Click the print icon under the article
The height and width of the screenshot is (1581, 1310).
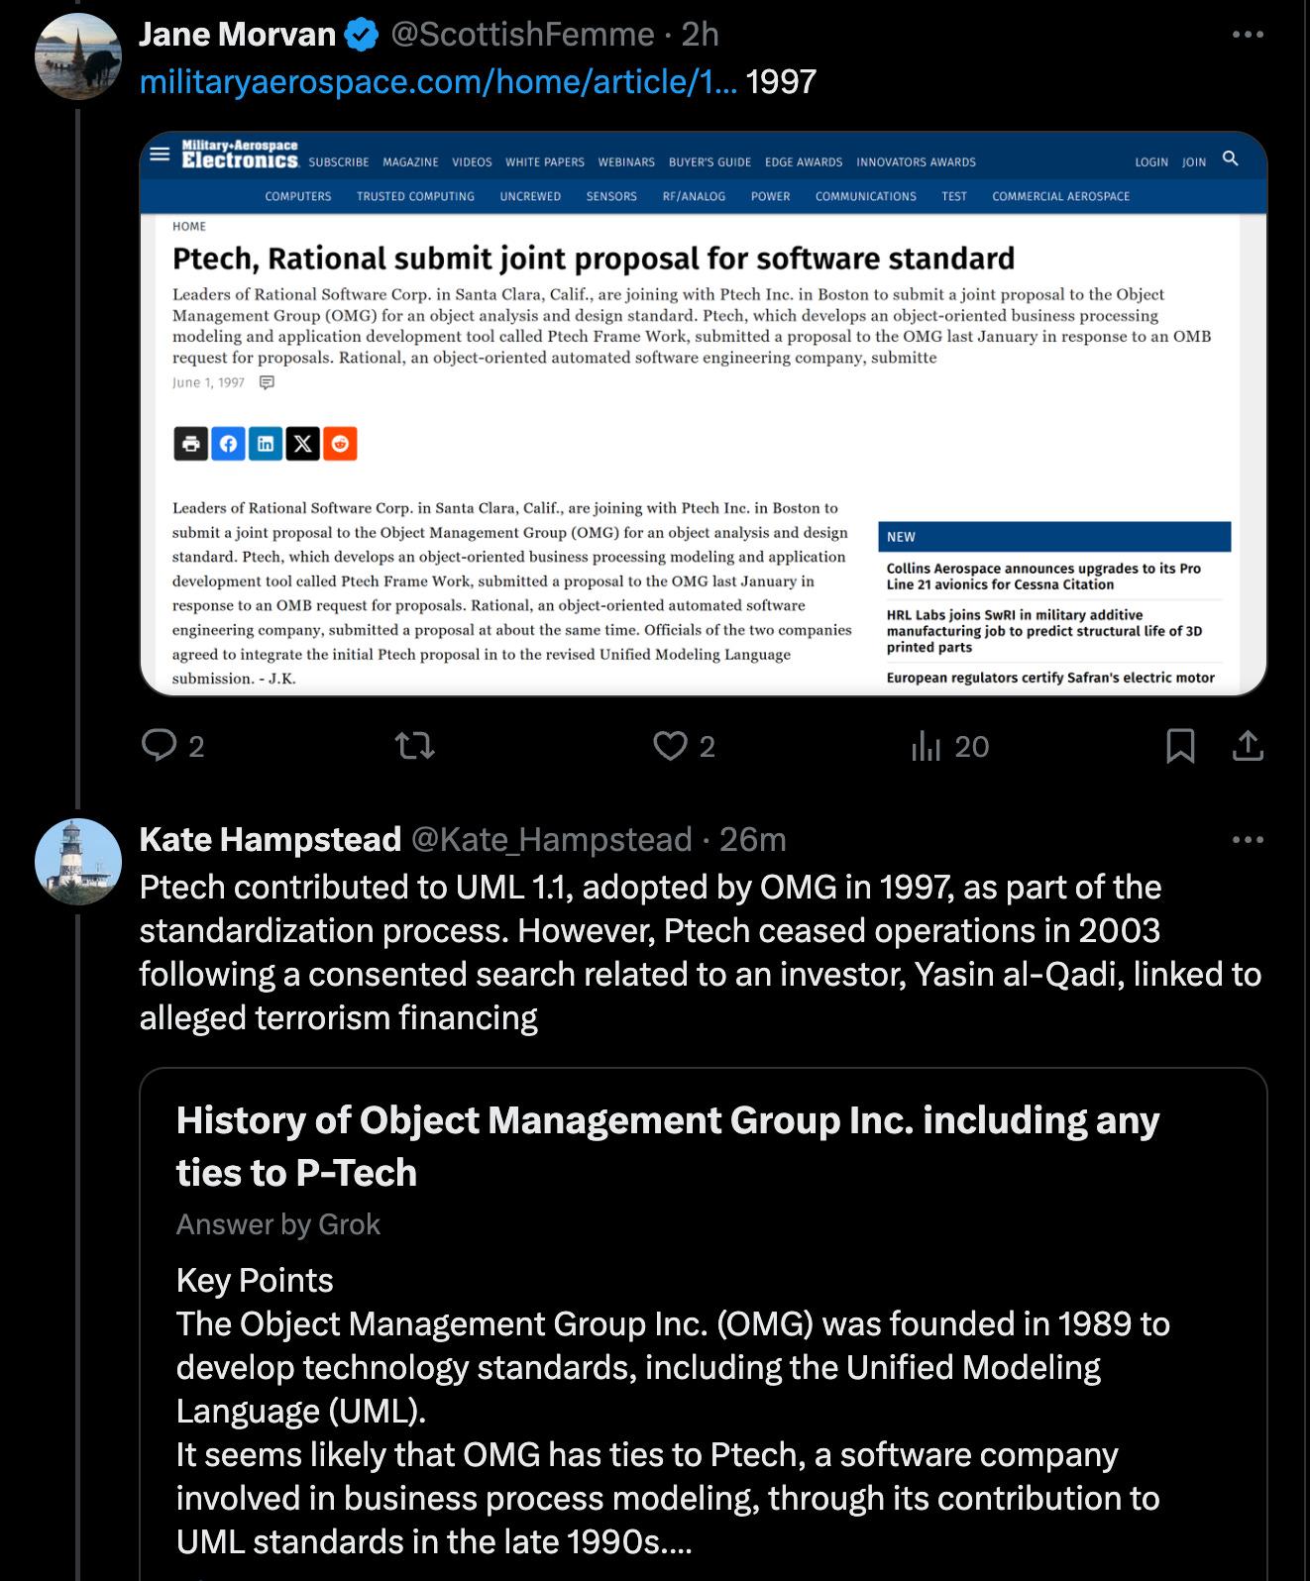(x=190, y=444)
